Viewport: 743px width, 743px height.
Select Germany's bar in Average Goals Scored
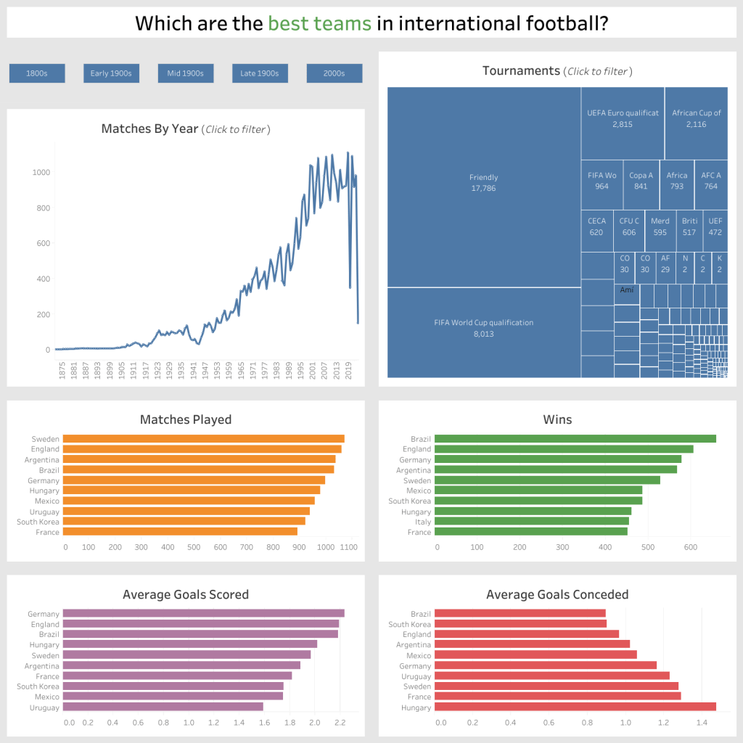point(203,614)
